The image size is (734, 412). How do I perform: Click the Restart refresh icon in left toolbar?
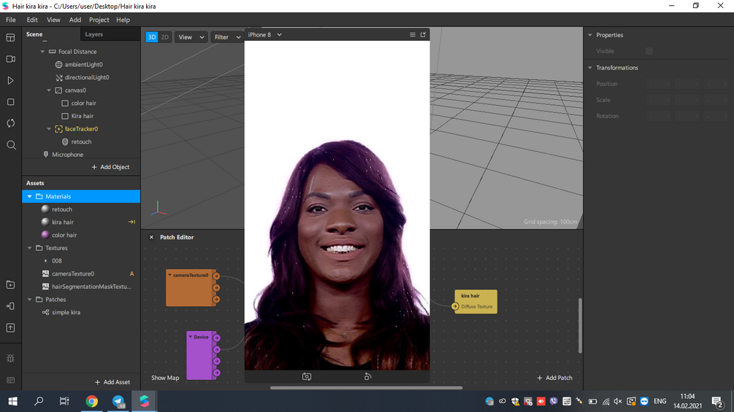[x=10, y=123]
